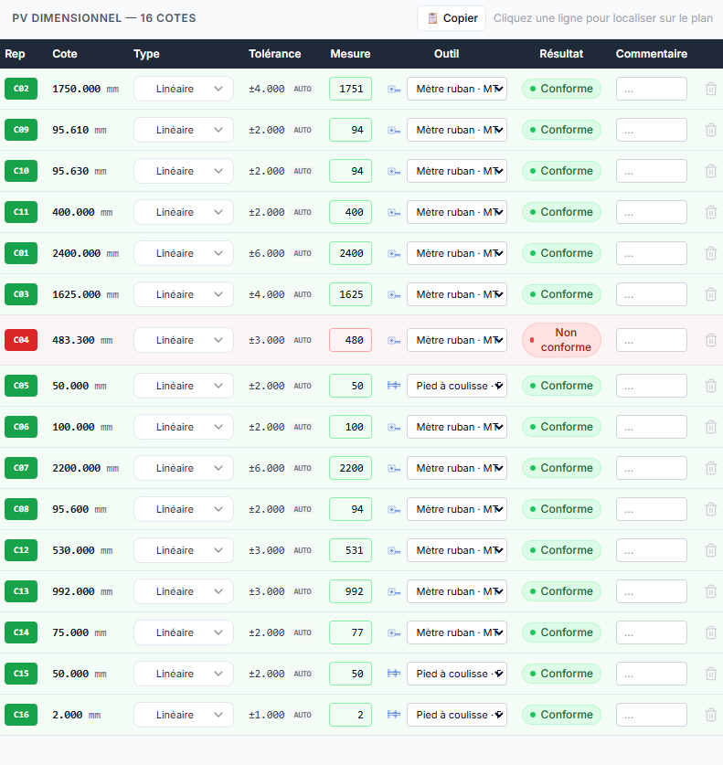This screenshot has width=723, height=765.
Task: Click cote value 2400.000 mm
Action: click(x=85, y=253)
